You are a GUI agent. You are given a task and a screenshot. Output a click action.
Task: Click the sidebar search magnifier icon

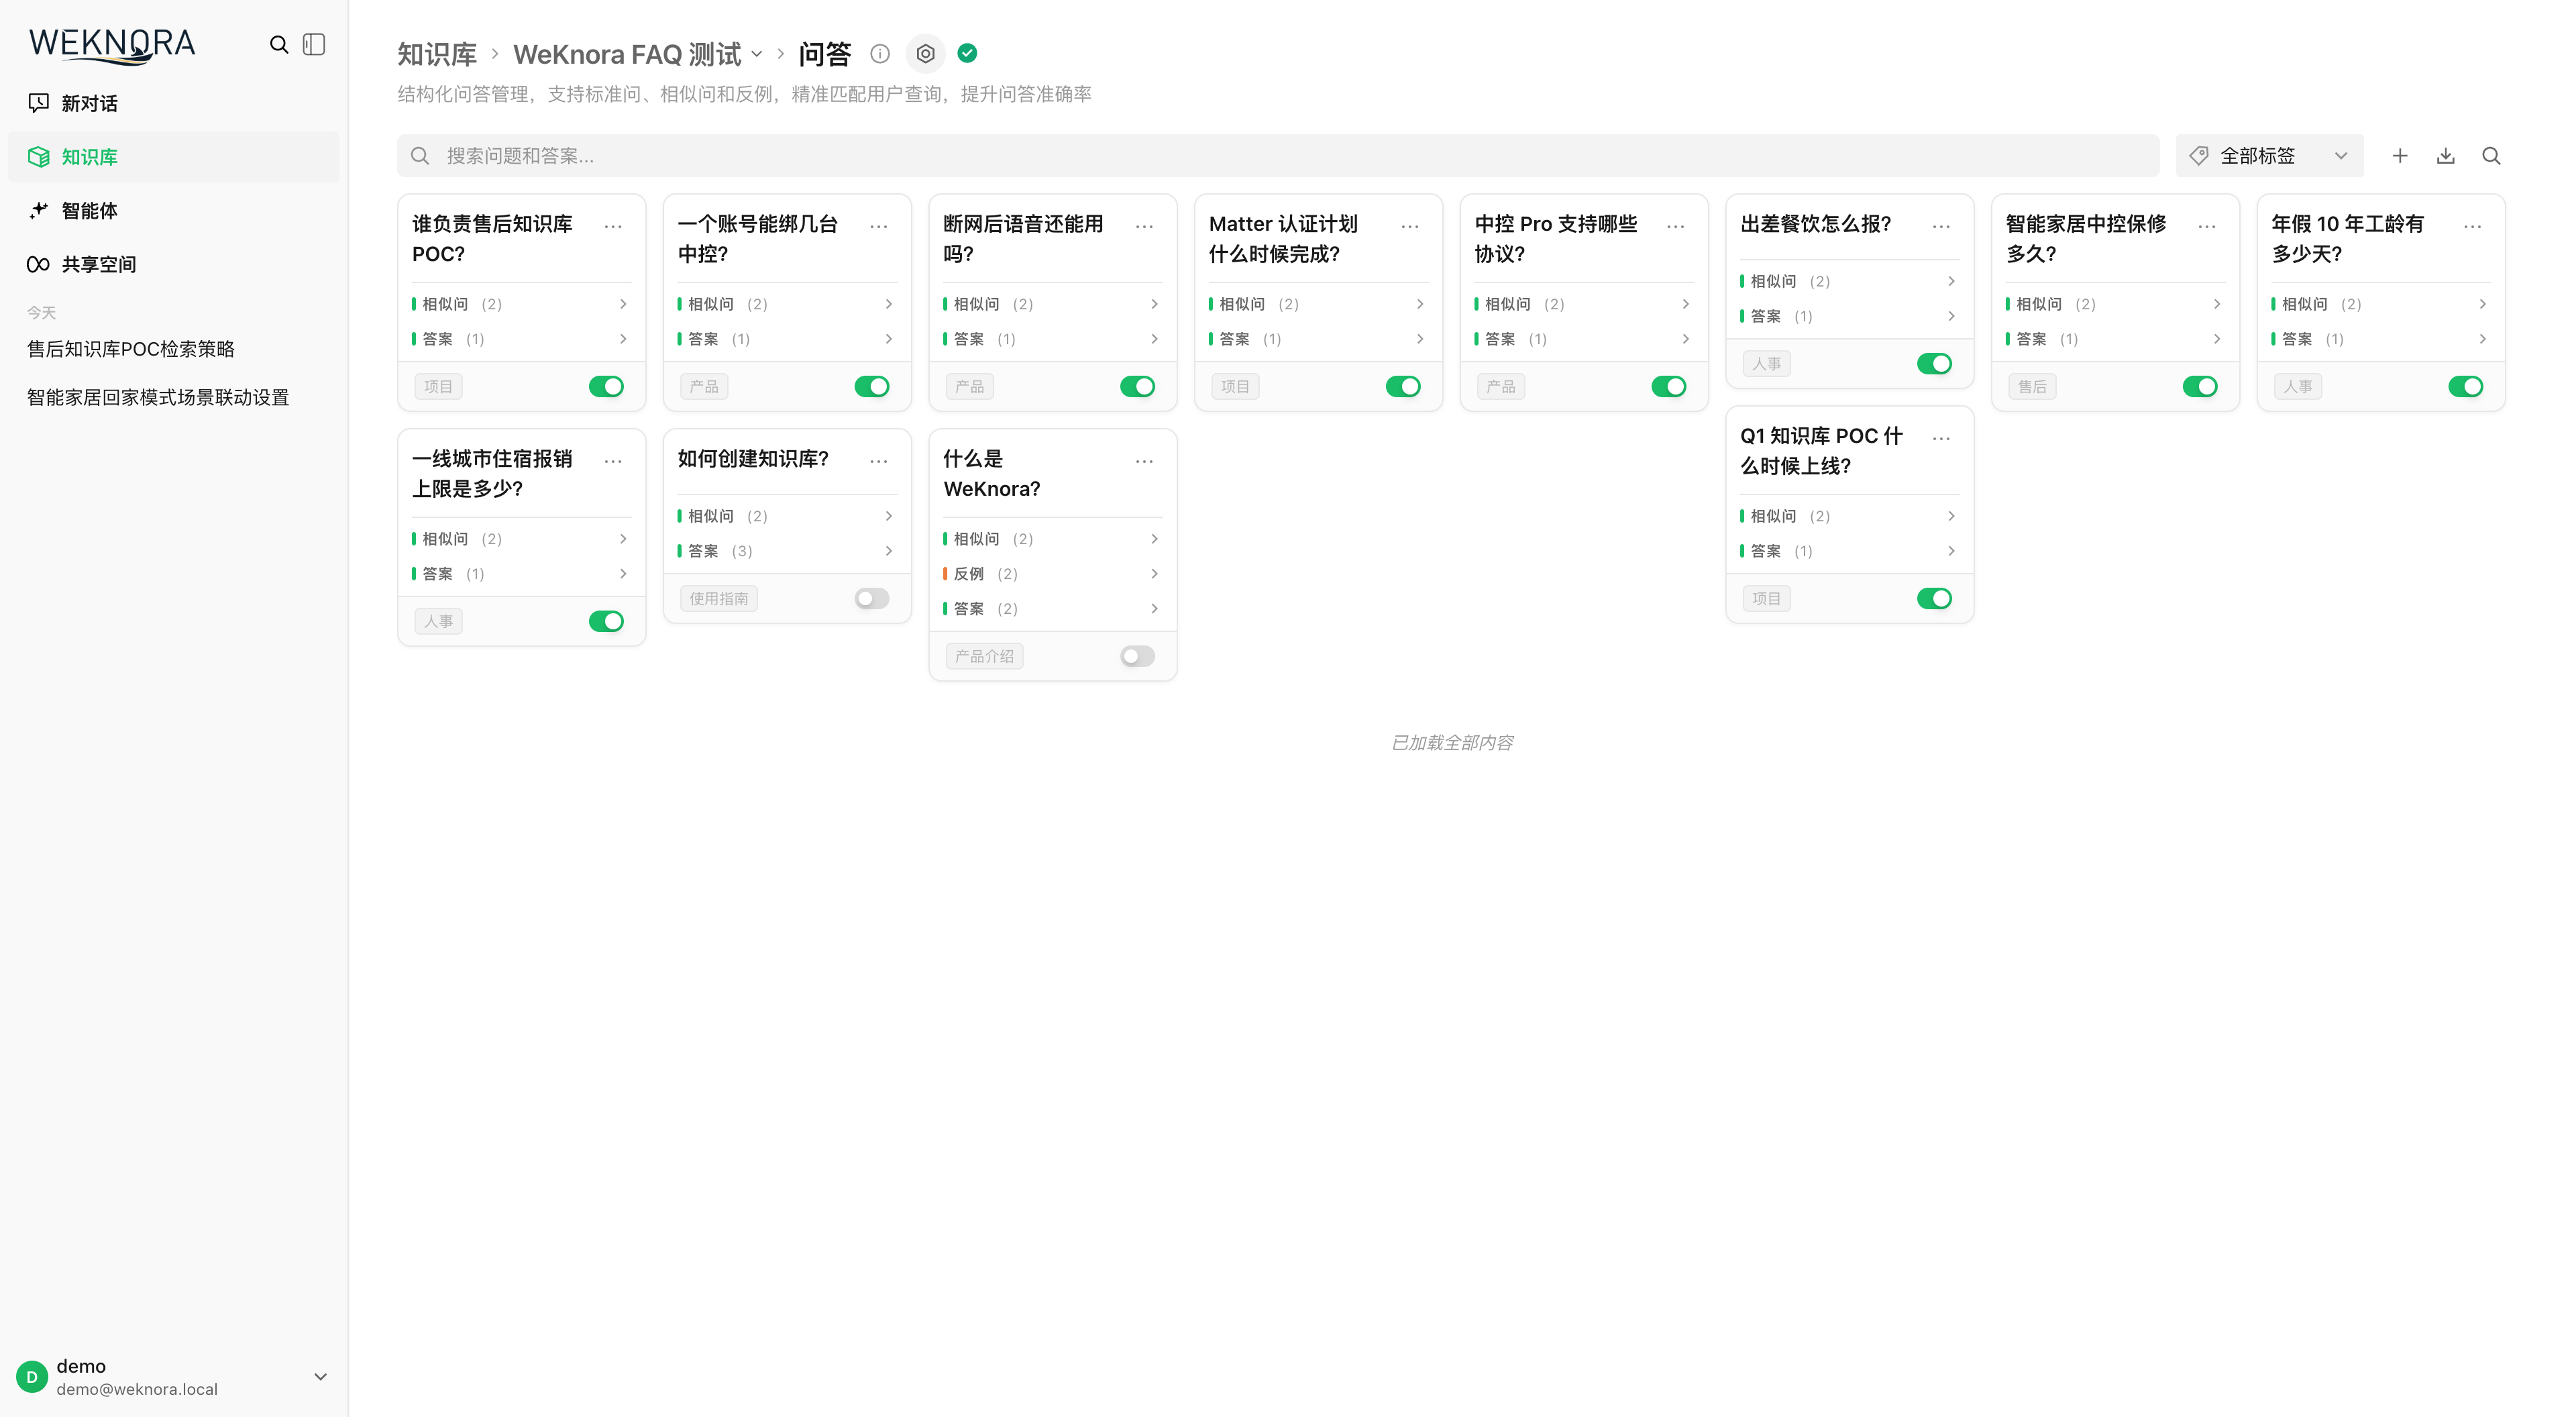tap(279, 44)
